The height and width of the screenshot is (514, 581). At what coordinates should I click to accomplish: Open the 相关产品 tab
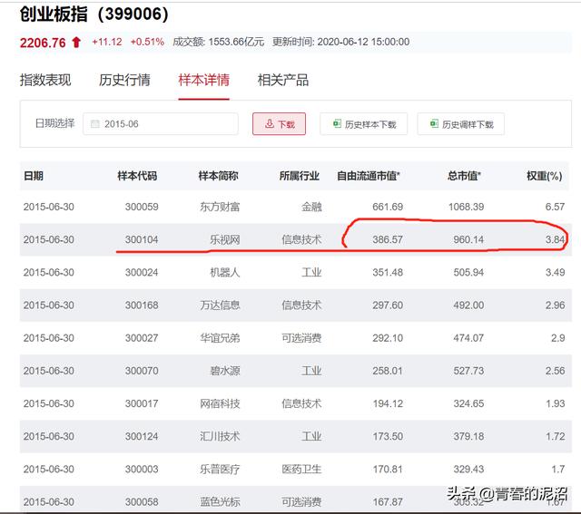click(283, 80)
